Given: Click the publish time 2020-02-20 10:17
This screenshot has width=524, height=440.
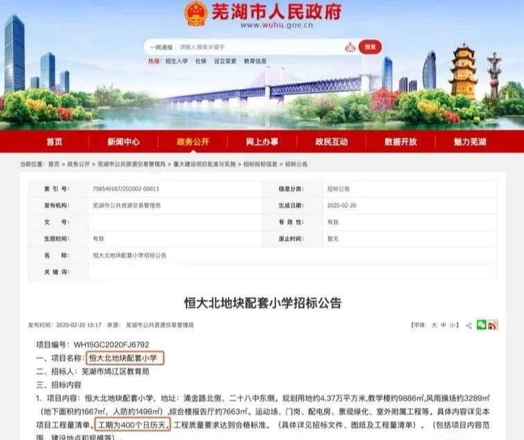Looking at the screenshot, I should tap(78, 325).
